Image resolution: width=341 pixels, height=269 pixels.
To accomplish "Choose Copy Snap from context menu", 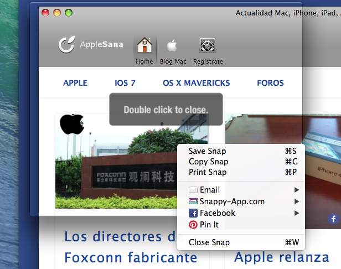I will pyautogui.click(x=241, y=162).
